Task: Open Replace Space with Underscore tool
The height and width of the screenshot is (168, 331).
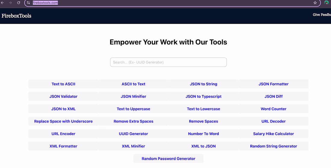Action: click(63, 121)
